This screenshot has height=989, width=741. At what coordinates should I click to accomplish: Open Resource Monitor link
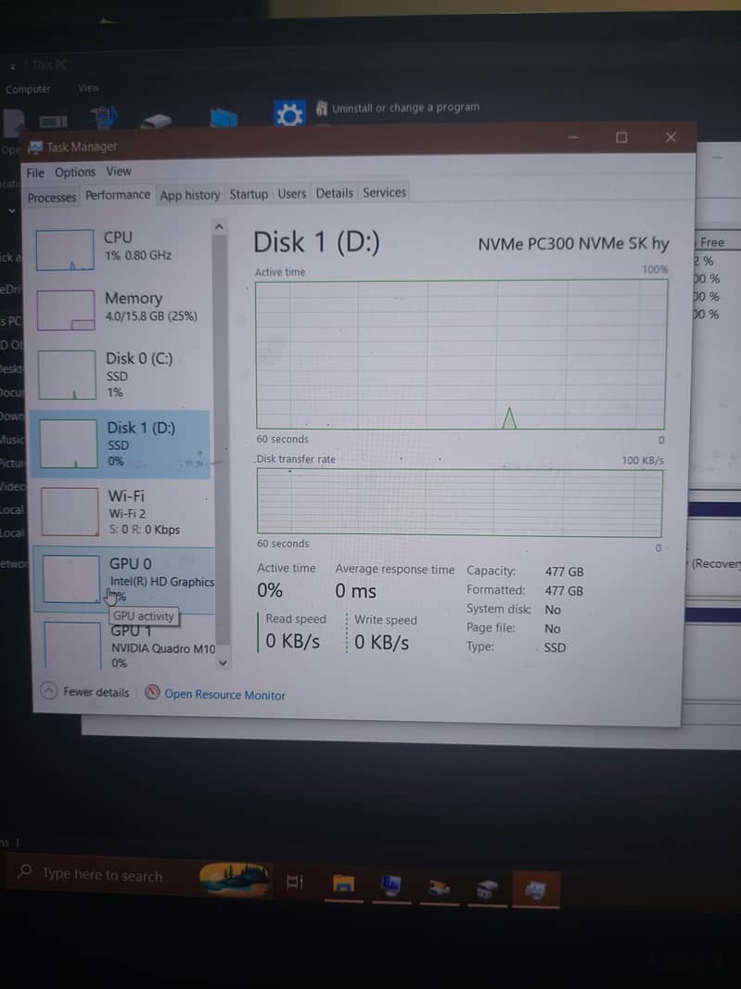tap(224, 695)
